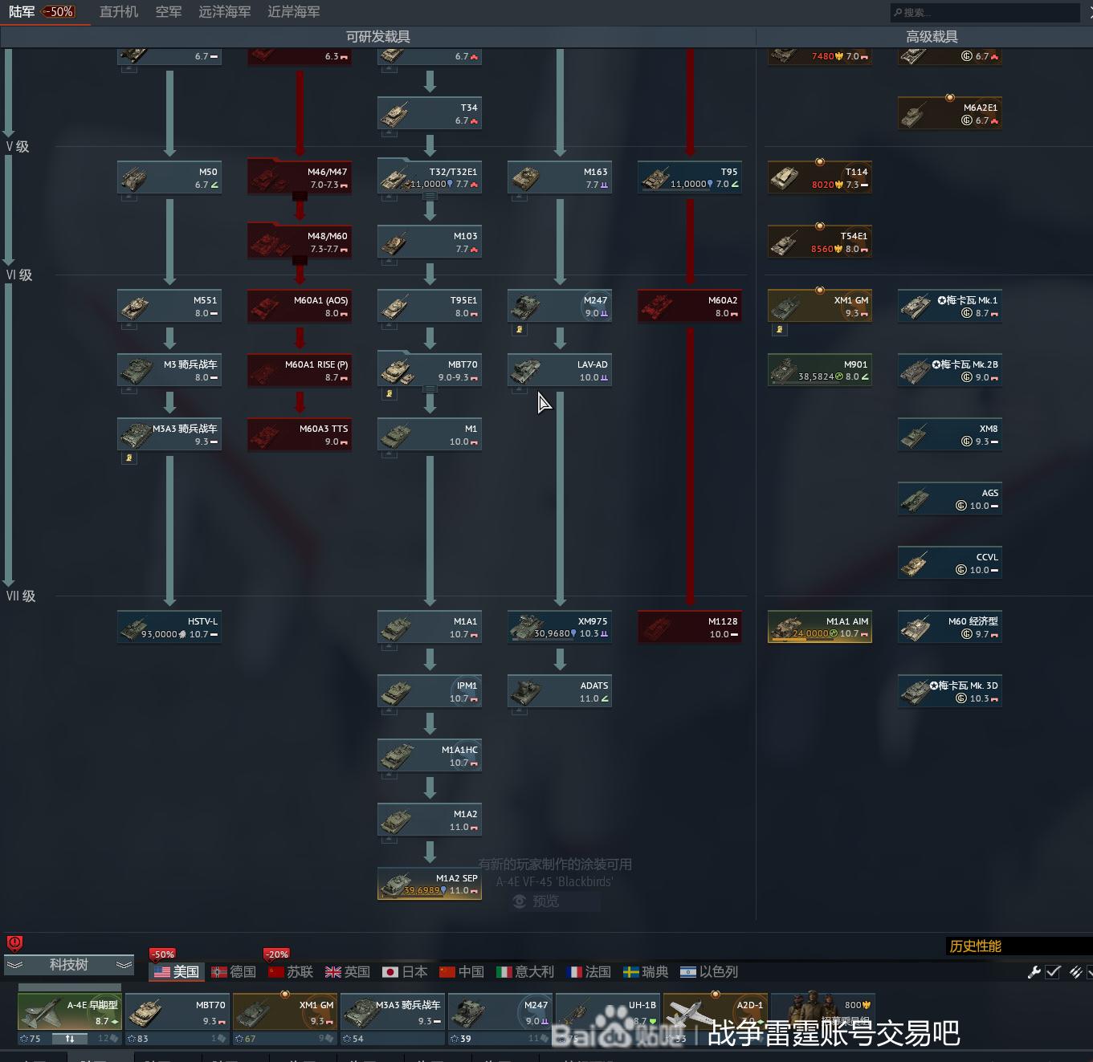Image resolution: width=1093 pixels, height=1062 pixels.
Task: Select the M1A2 tank card
Action: pos(430,820)
